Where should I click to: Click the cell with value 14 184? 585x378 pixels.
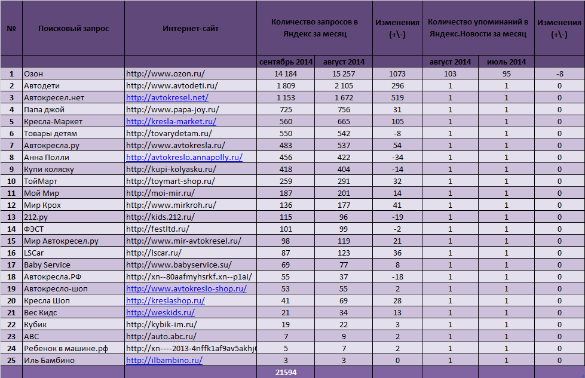point(286,74)
